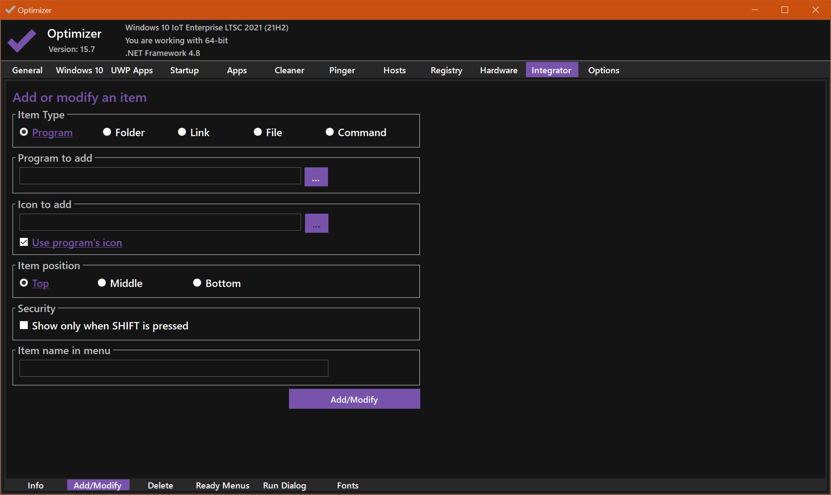Open the Pinger tab

(341, 70)
